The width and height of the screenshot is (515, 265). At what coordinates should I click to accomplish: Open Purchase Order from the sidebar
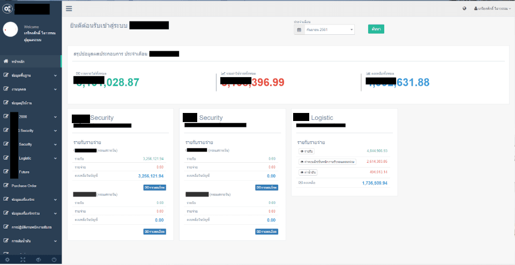click(27, 186)
